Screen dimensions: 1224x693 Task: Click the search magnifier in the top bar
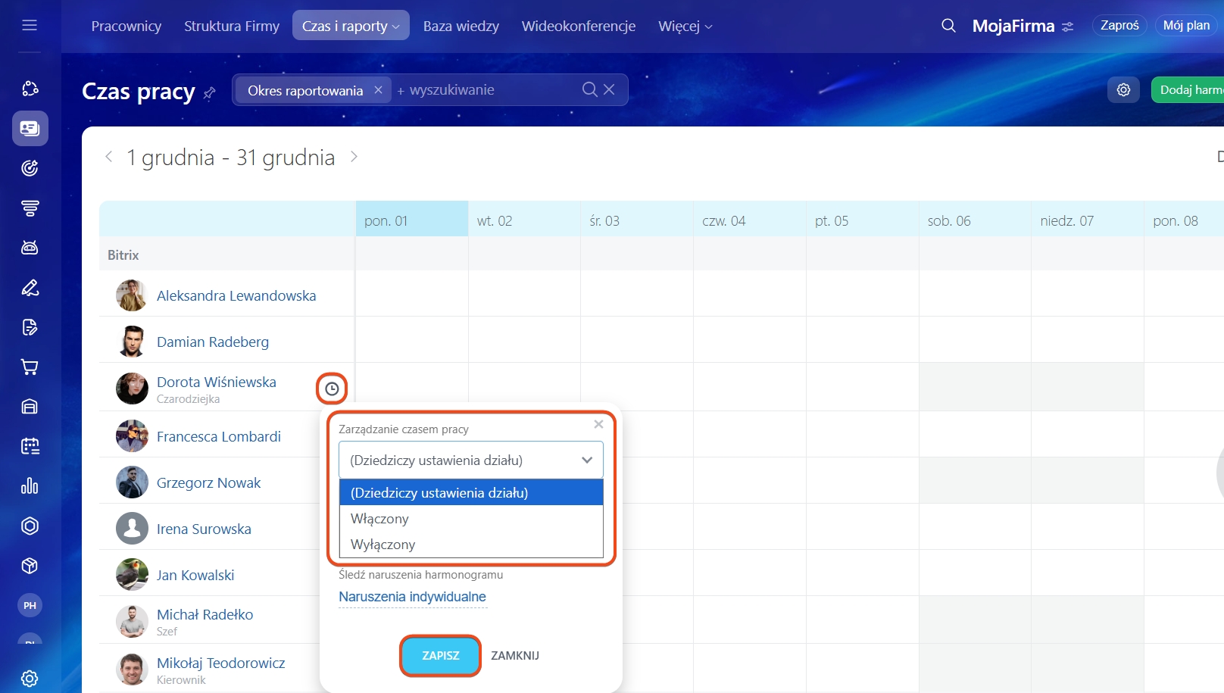pyautogui.click(x=948, y=26)
